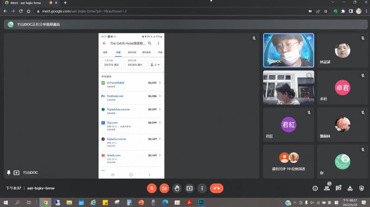This screenshot has height=207, width=370.
Task: Click the pin icon beside 竹山DOC presentation
Action: 8,172
